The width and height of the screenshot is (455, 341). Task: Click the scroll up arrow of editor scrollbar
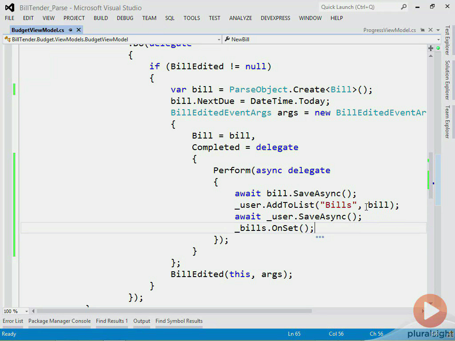tap(431, 56)
